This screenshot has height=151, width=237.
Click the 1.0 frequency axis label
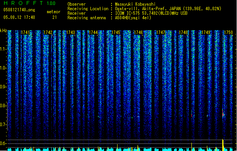tap(3, 68)
